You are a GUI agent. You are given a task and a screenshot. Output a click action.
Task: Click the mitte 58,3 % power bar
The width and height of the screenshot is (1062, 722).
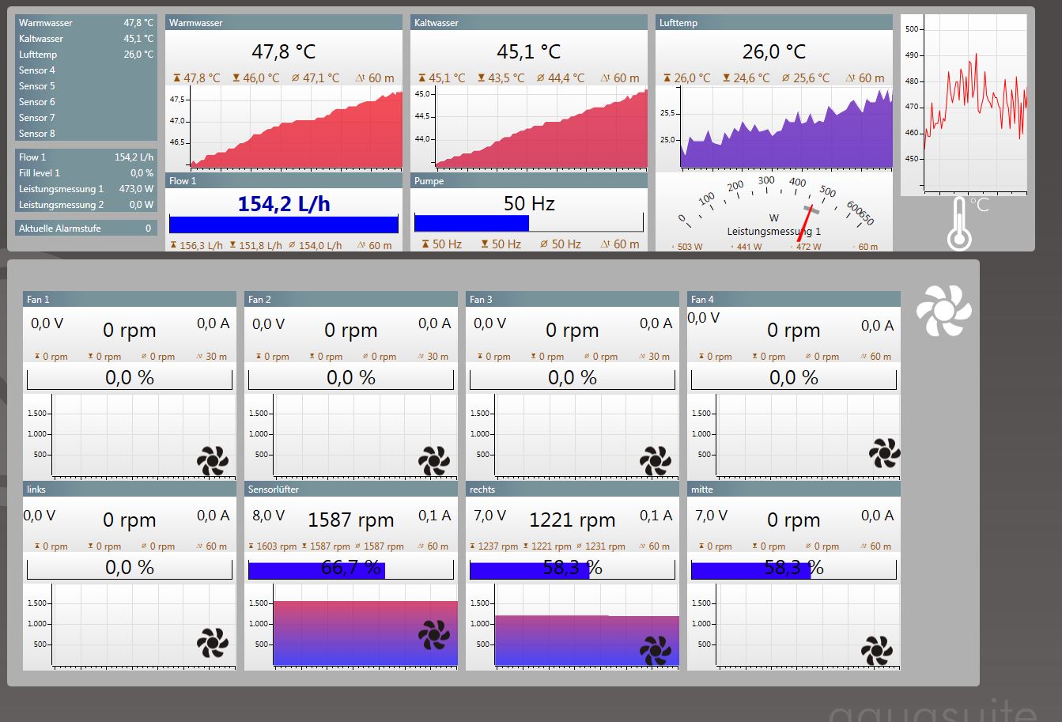tap(794, 568)
